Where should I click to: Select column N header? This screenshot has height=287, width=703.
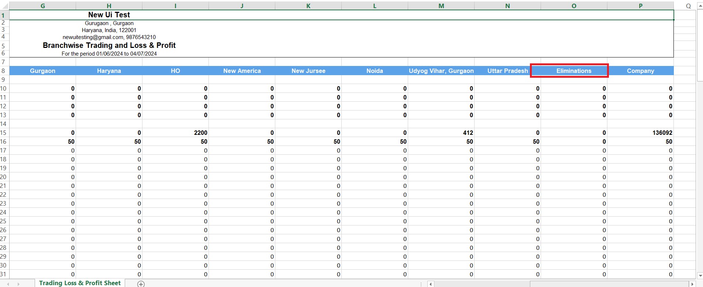(507, 6)
